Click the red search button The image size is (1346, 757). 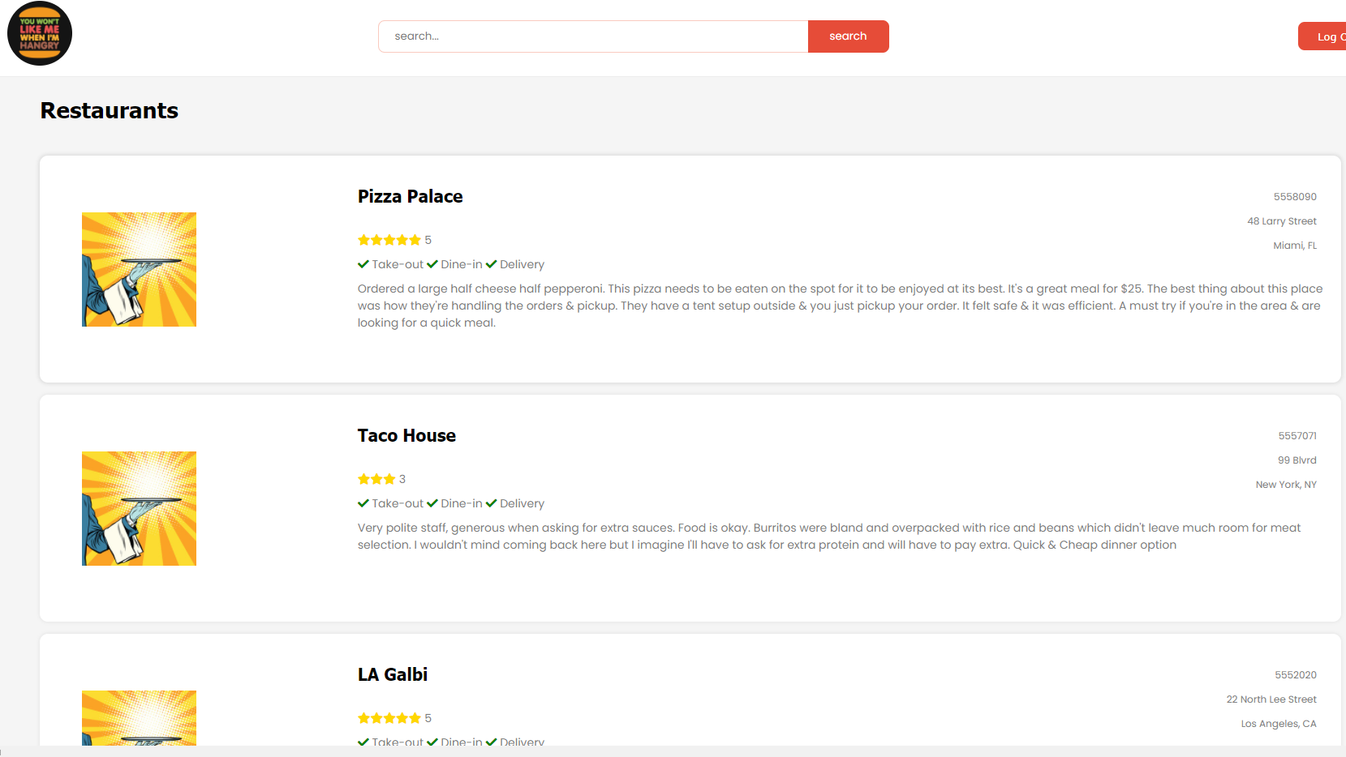pos(848,36)
